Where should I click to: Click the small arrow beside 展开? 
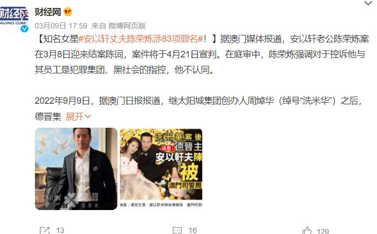tap(88, 117)
